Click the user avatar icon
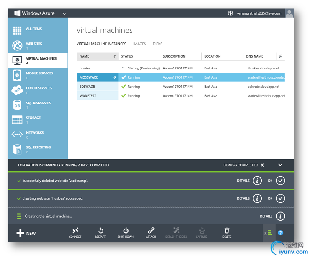 pyautogui.click(x=289, y=13)
